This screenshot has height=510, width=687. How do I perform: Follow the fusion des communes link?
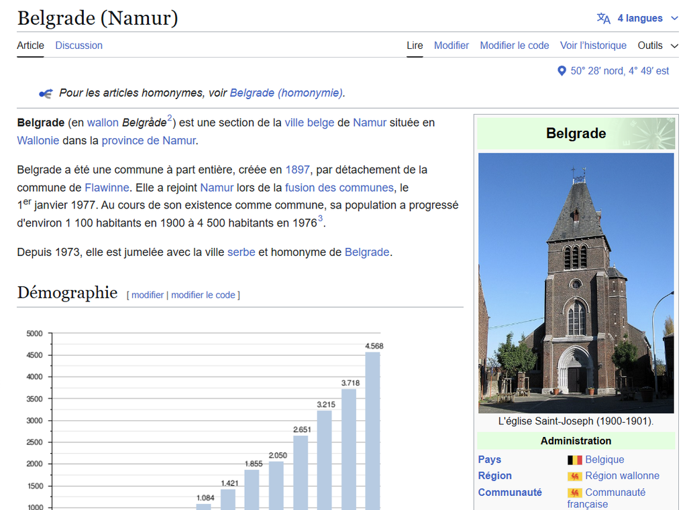pos(339,188)
